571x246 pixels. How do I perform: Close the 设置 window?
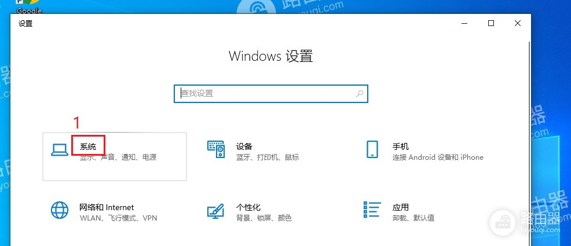[x=518, y=23]
